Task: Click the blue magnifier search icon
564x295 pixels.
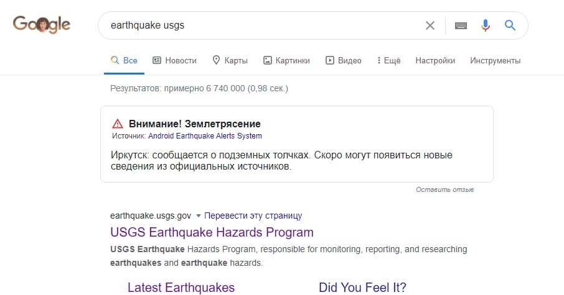Action: point(510,25)
